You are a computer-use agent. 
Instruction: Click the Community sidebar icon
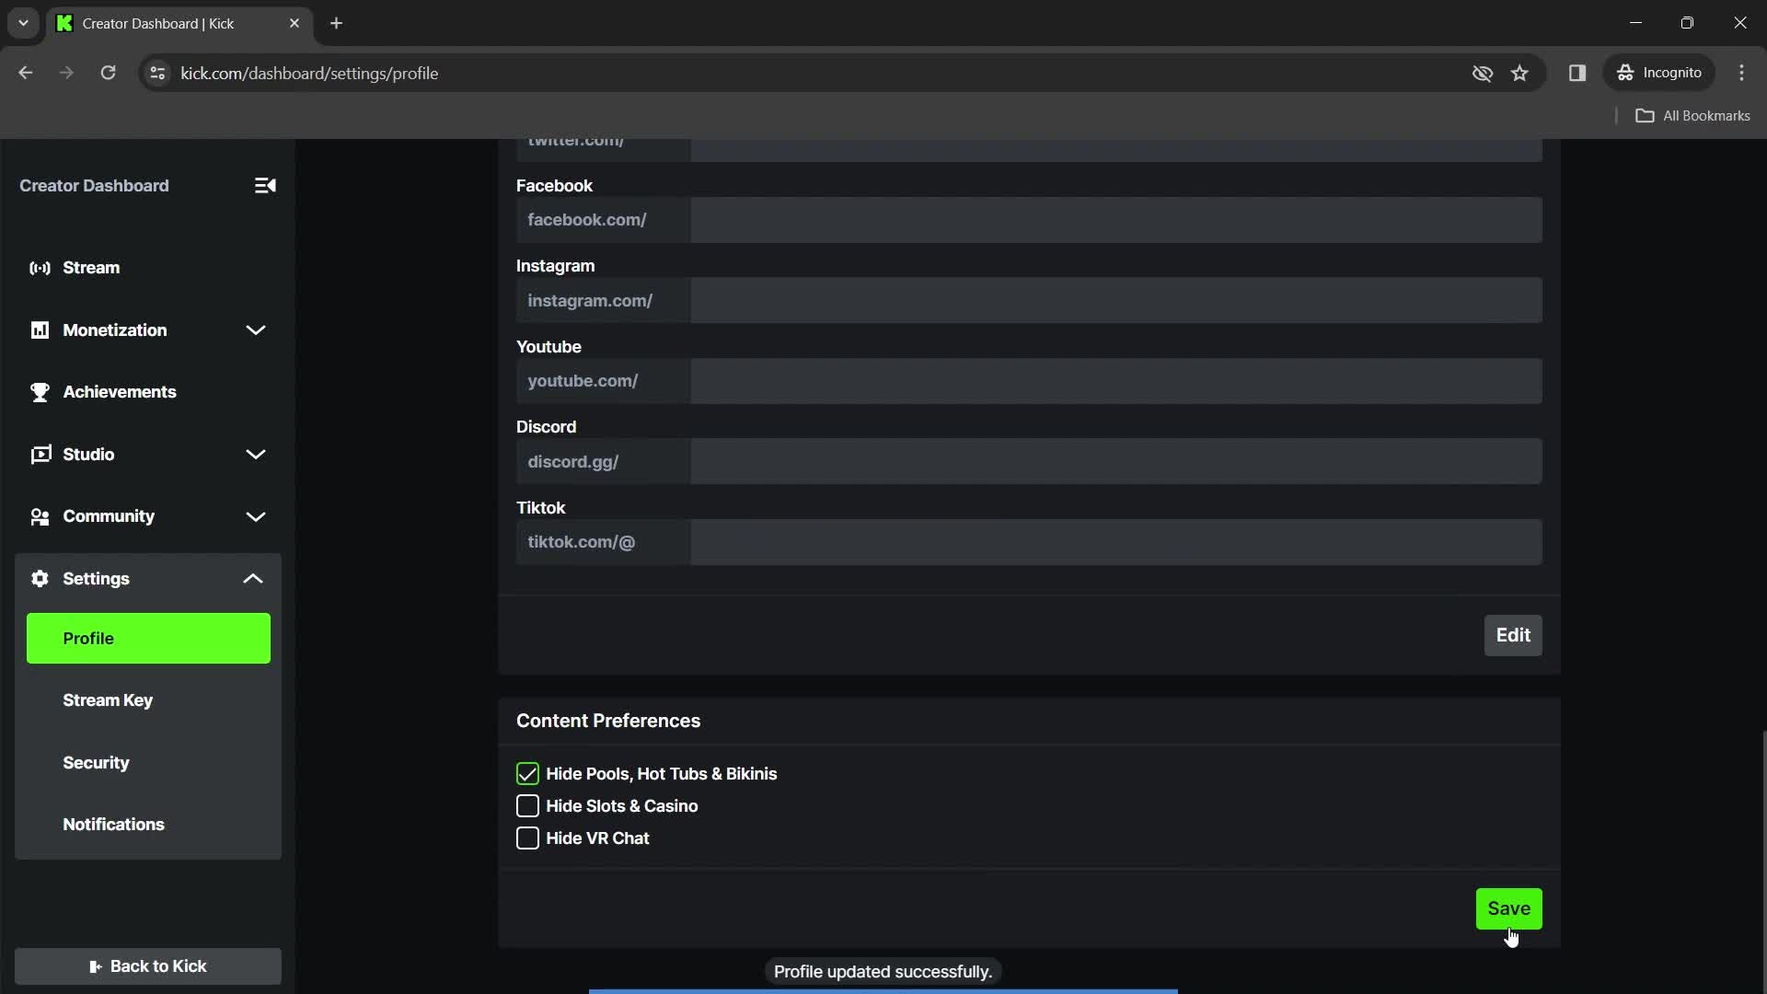tap(38, 515)
